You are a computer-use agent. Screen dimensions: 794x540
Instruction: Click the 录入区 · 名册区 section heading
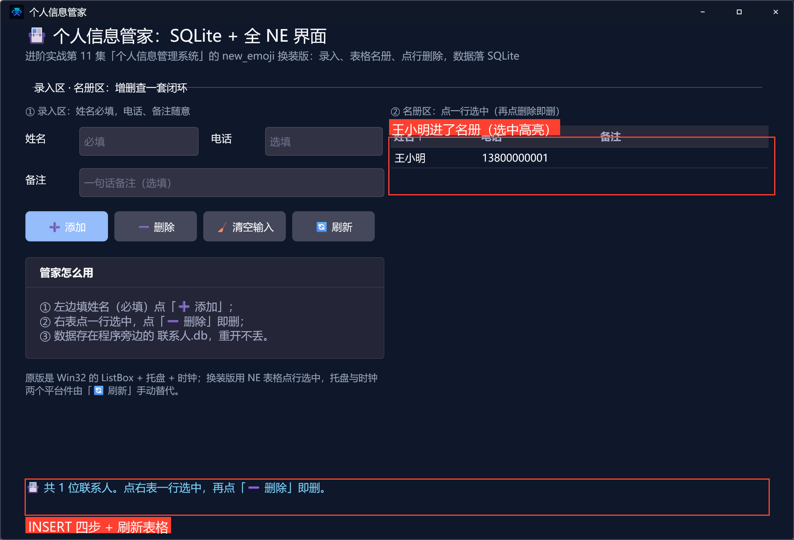pos(110,88)
